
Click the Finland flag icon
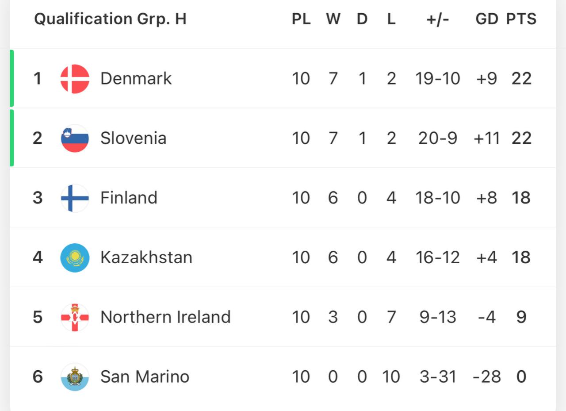tap(75, 198)
